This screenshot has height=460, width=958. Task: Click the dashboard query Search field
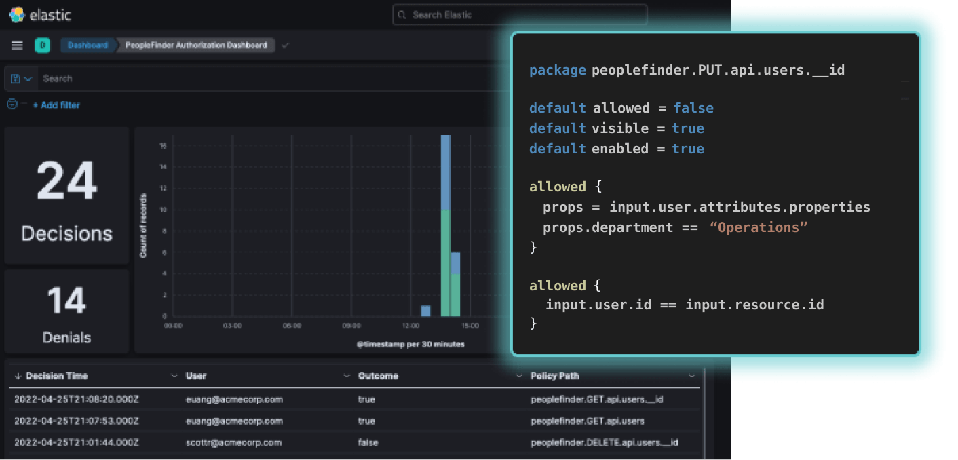click(x=271, y=79)
